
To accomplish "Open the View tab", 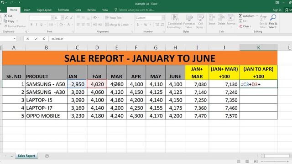I will click(x=105, y=10).
